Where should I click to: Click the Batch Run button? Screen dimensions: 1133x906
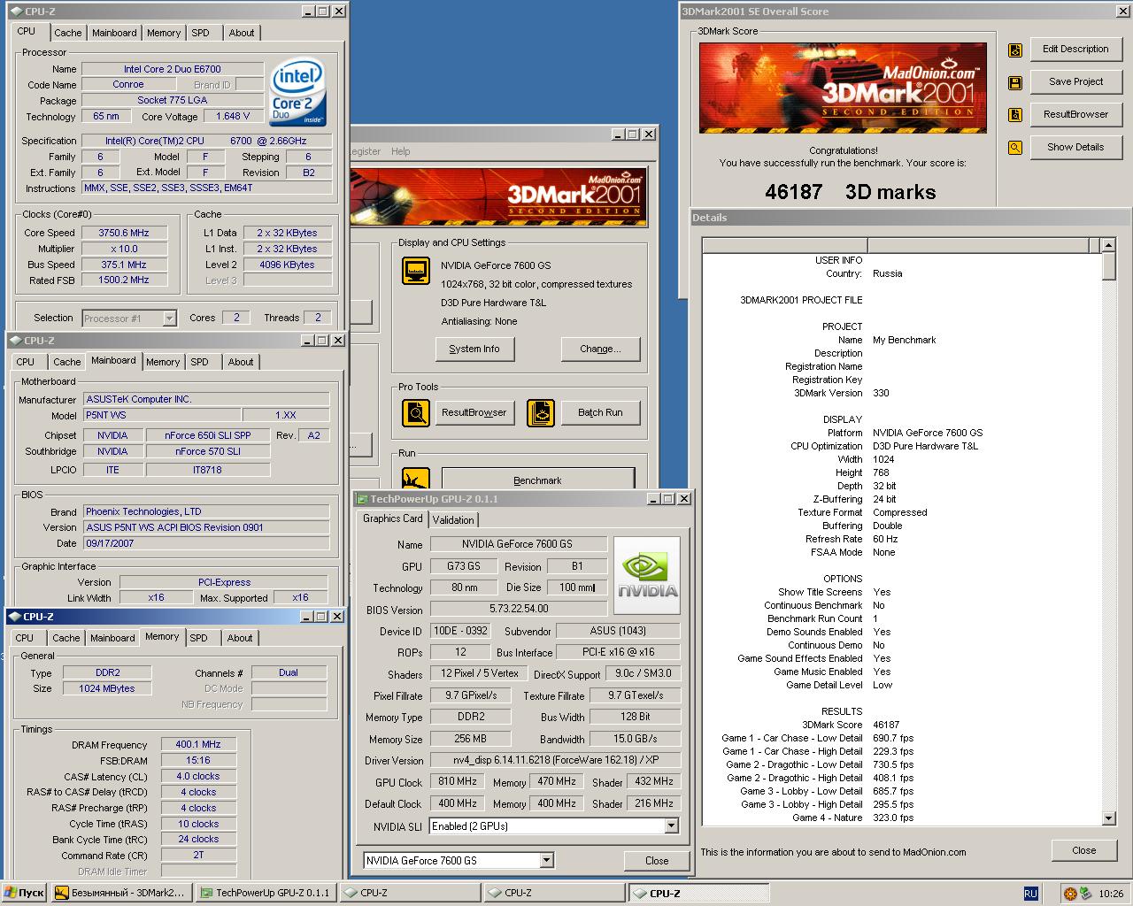coord(600,412)
